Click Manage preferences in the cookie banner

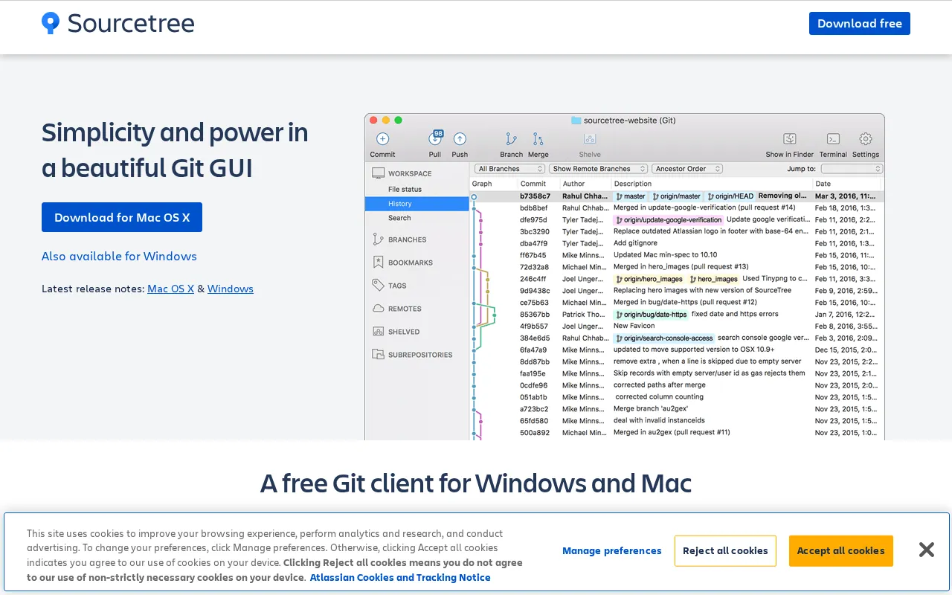click(612, 550)
